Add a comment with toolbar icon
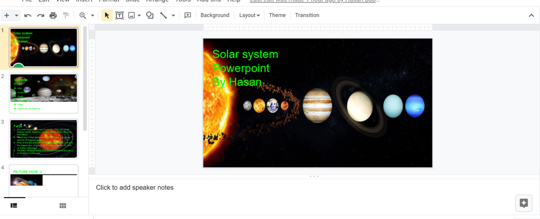The image size is (540, 219). [188, 15]
